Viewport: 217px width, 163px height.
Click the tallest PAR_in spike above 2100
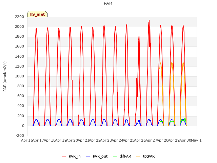coord(149,20)
